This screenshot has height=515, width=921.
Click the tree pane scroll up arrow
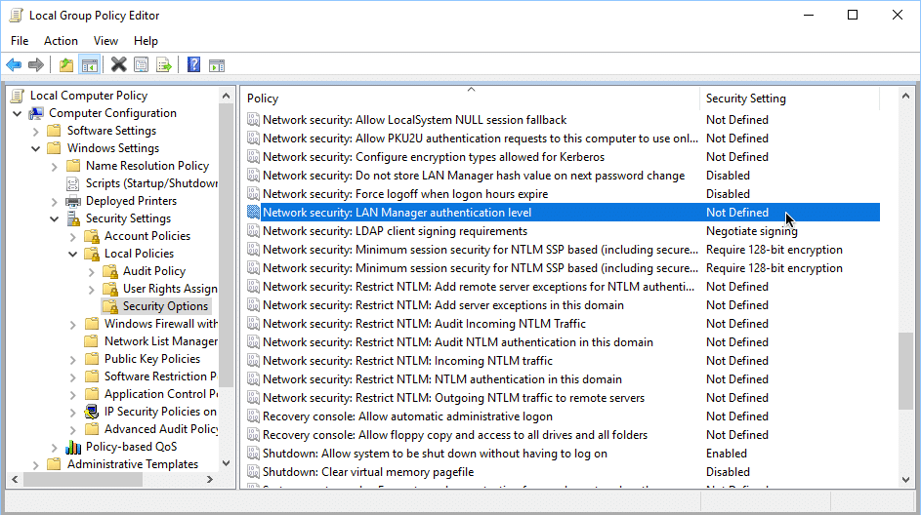pos(227,96)
